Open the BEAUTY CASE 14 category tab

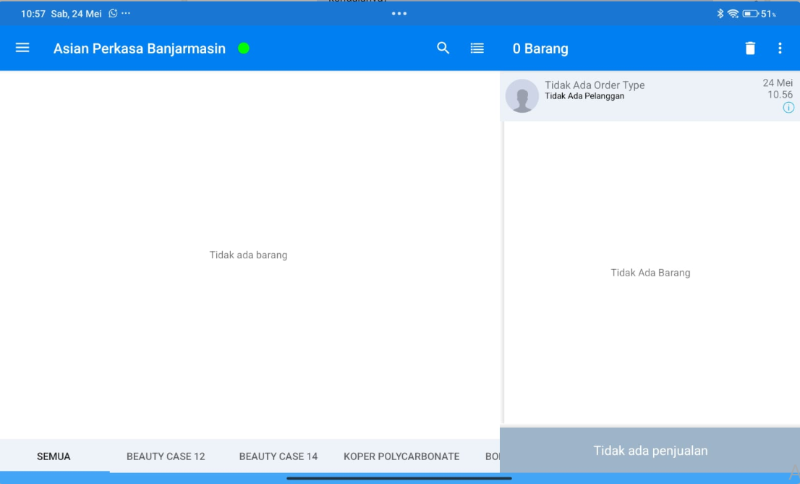[x=278, y=457]
